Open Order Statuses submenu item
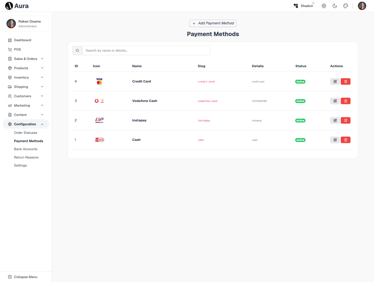 (x=25, y=133)
